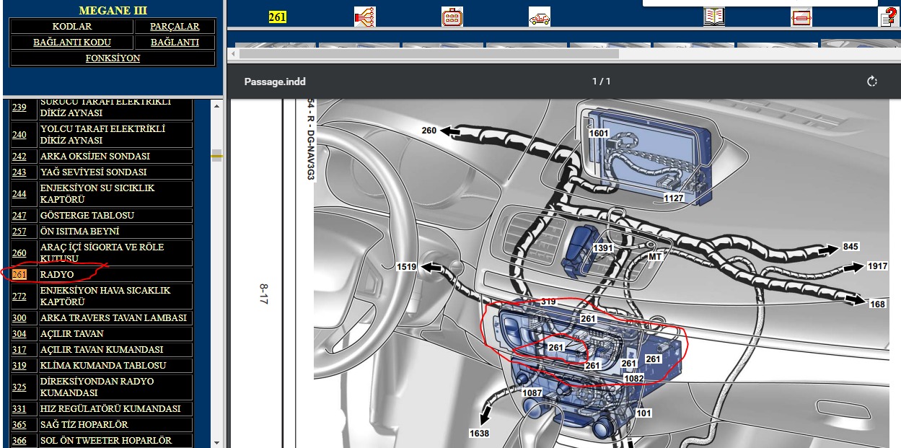Click code 300 link
901x448 pixels.
click(19, 318)
